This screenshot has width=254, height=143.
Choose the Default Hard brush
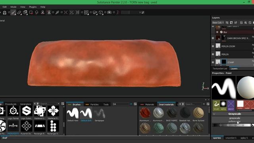(73, 114)
